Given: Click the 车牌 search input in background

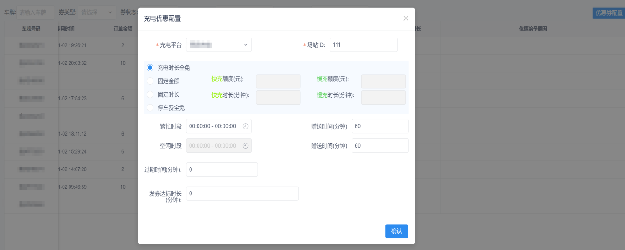Looking at the screenshot, I should (x=35, y=12).
